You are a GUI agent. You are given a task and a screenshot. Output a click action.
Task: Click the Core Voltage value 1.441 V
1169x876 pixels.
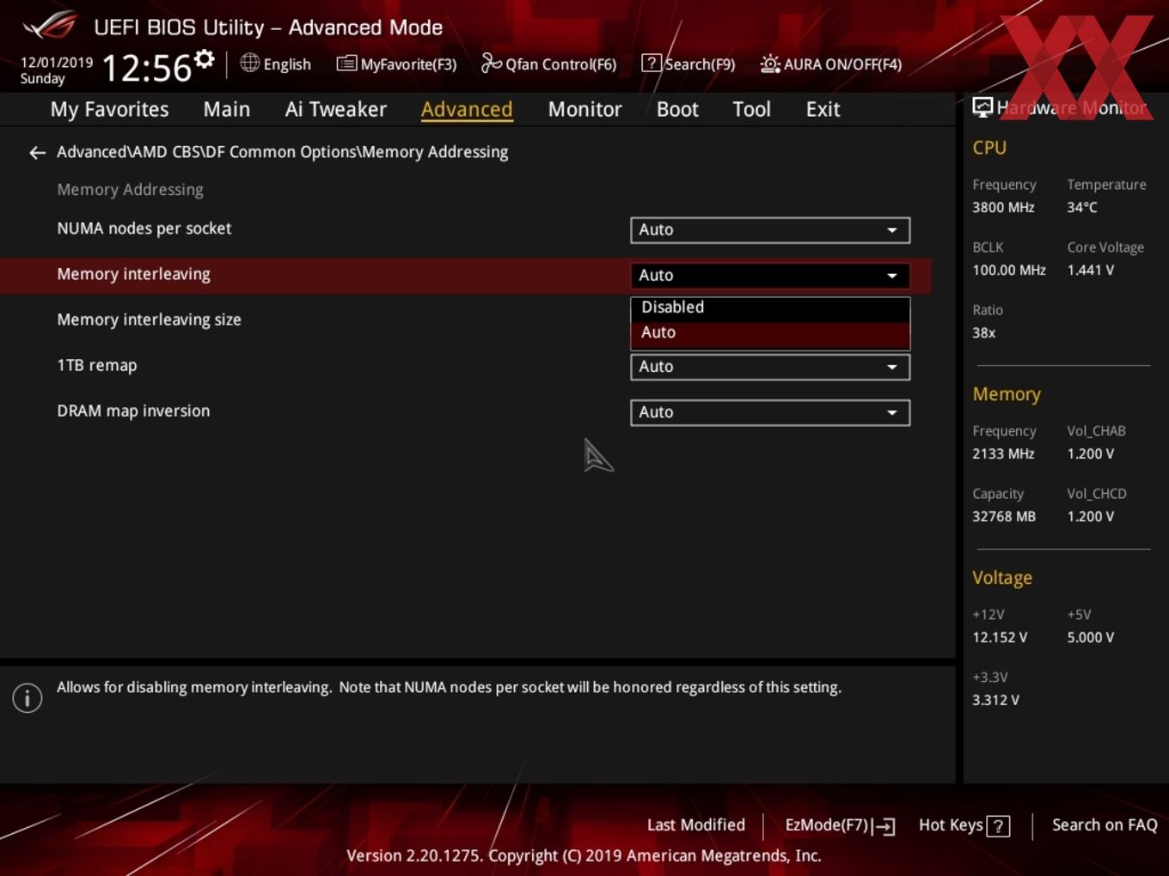[1090, 270]
